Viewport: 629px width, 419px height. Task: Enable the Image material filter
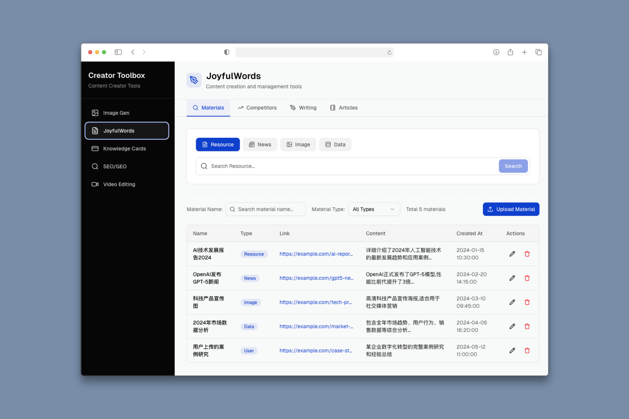pyautogui.click(x=298, y=144)
